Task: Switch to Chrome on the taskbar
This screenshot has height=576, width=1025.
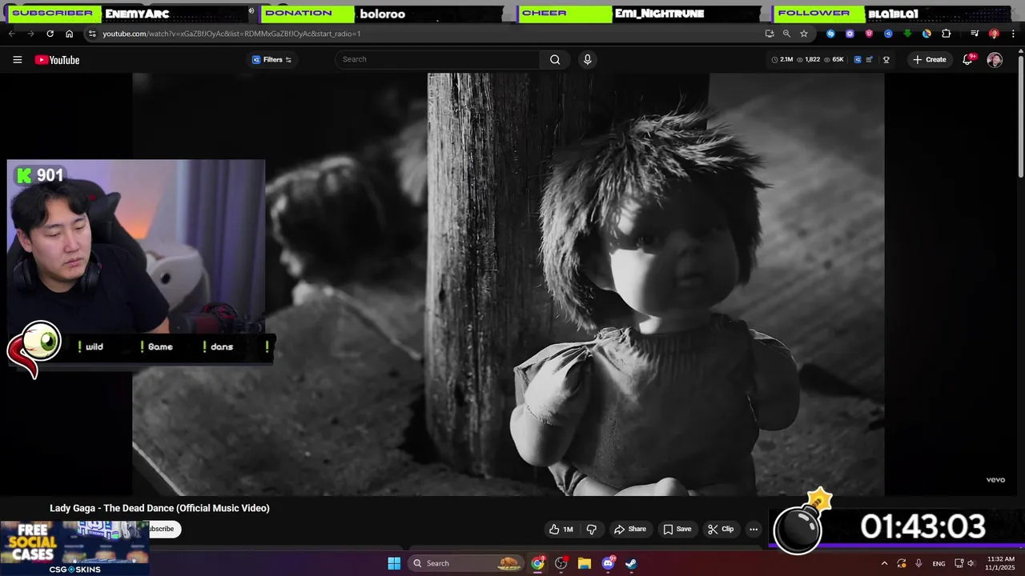Action: pyautogui.click(x=537, y=563)
